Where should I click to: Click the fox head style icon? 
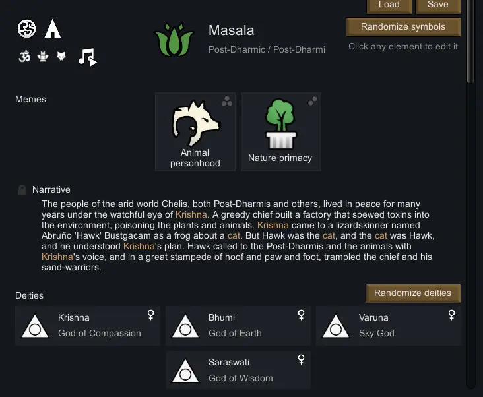[x=61, y=56]
